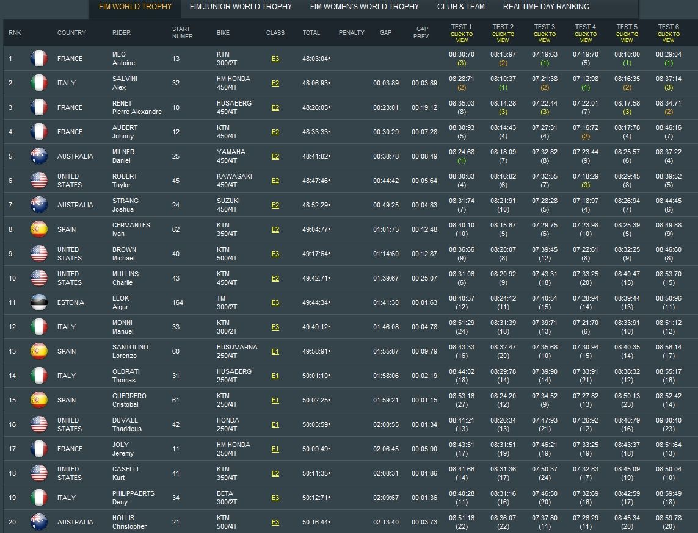Open Test 4 details via Click to view
This screenshot has height=533, width=698.
pos(585,37)
